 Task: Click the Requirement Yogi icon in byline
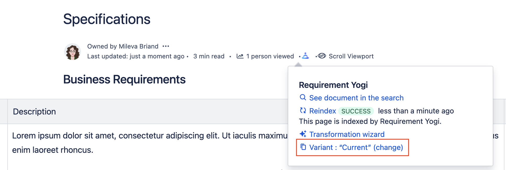coord(305,56)
